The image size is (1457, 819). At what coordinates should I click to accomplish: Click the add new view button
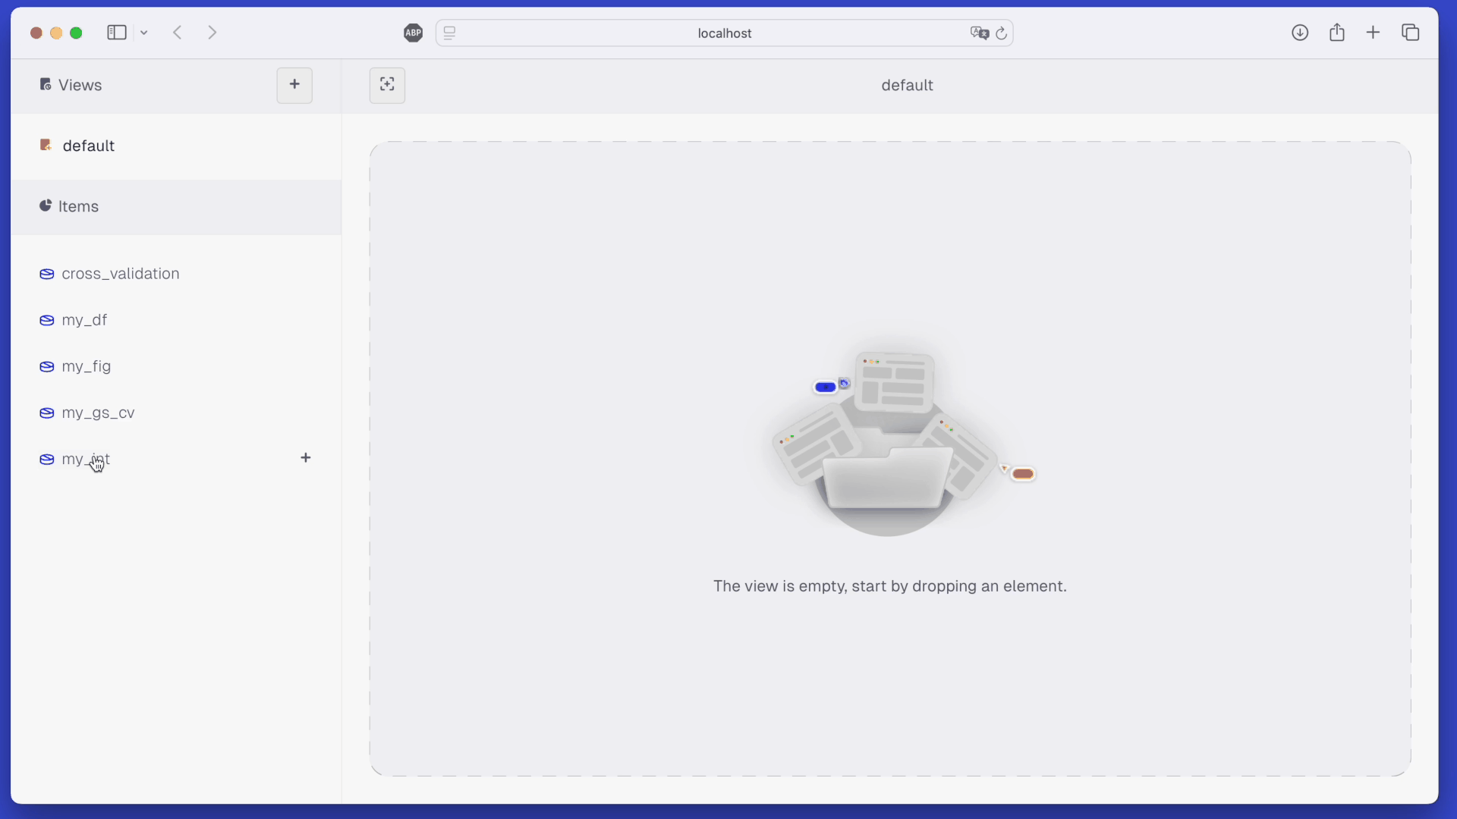(x=294, y=84)
